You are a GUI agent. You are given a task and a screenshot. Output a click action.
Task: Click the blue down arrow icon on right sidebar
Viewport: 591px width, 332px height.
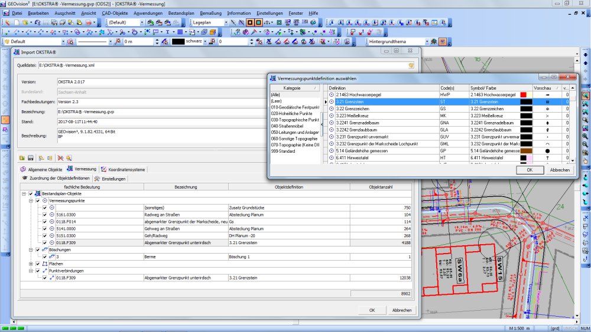[585, 55]
